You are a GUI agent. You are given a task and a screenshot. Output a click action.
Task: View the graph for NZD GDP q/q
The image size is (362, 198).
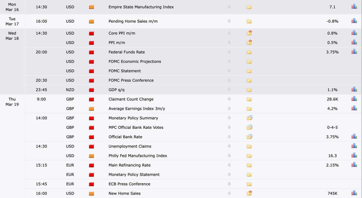pos(354,89)
